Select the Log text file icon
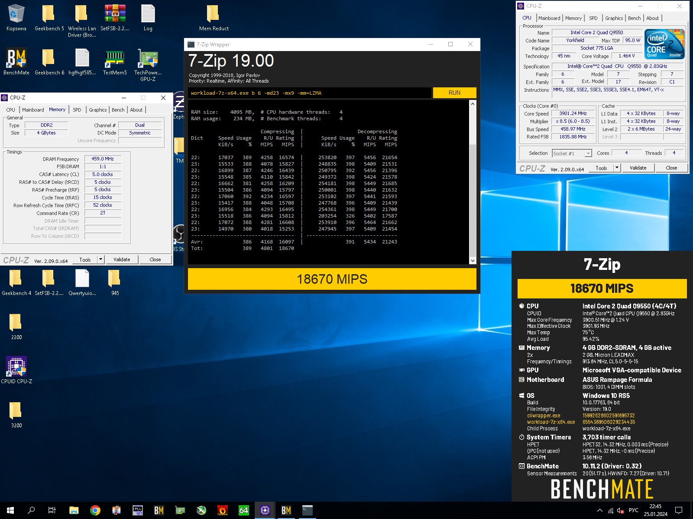The image size is (693, 519). click(x=148, y=18)
